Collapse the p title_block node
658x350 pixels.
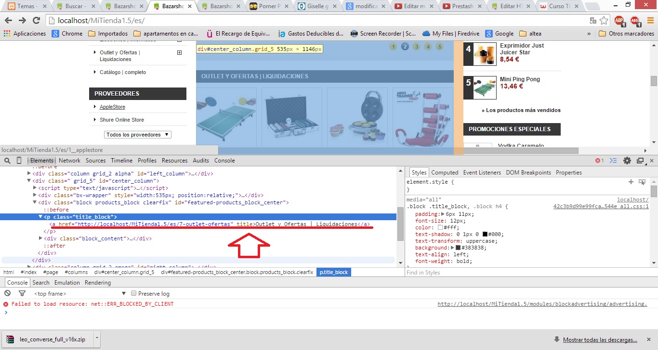point(40,217)
